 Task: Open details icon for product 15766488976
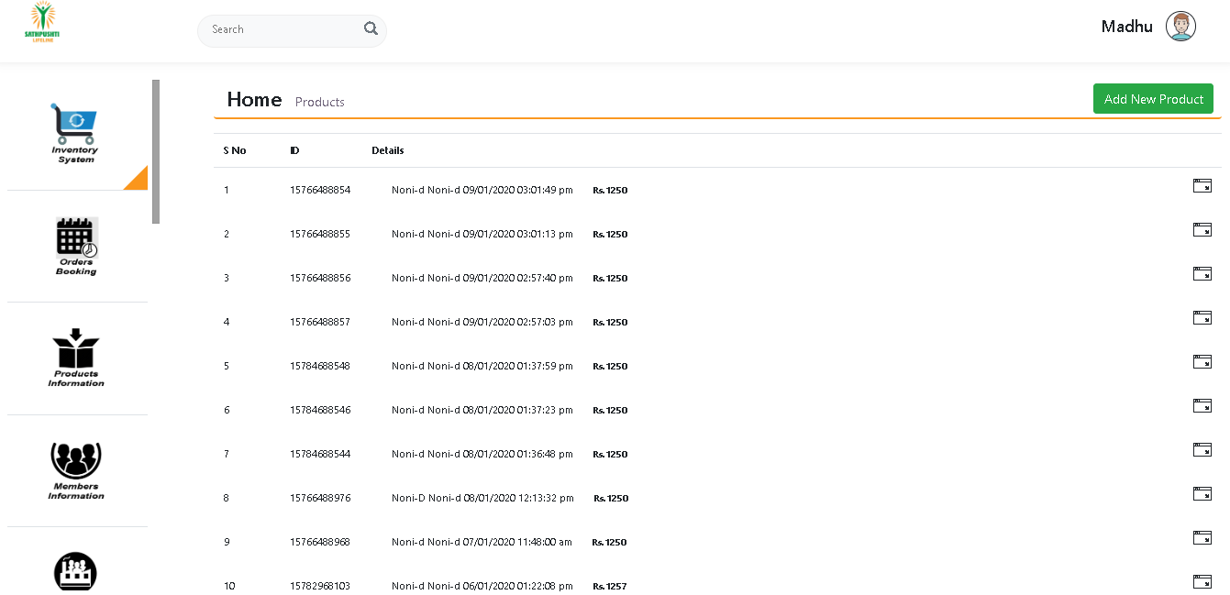click(x=1202, y=494)
